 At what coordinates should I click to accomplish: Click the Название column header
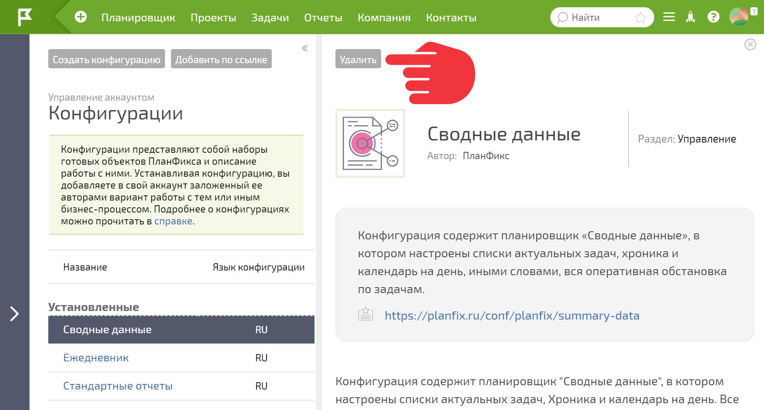coord(85,267)
